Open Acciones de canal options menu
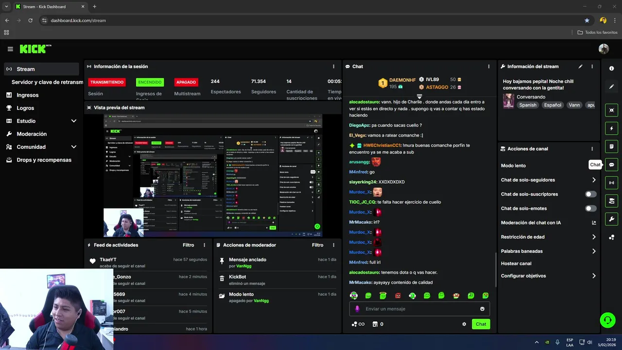This screenshot has height=350, width=622. coord(592,149)
